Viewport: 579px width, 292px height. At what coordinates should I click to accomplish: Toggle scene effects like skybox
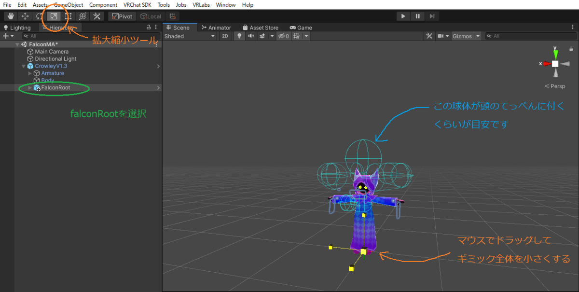click(x=262, y=36)
